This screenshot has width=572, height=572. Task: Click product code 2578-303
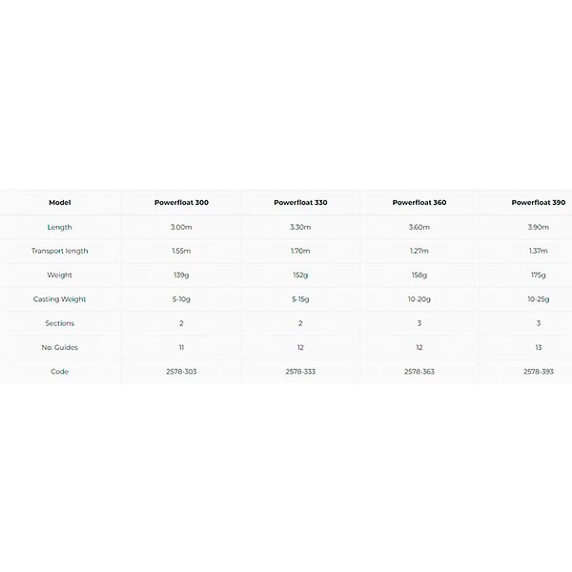[x=181, y=371]
